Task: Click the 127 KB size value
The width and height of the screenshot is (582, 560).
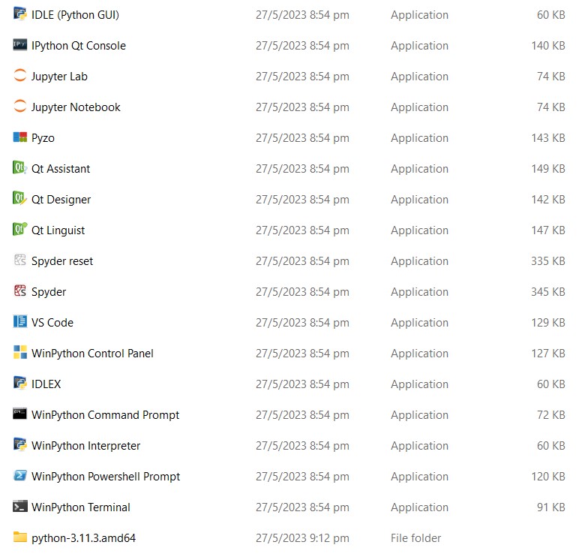Action: coord(548,354)
